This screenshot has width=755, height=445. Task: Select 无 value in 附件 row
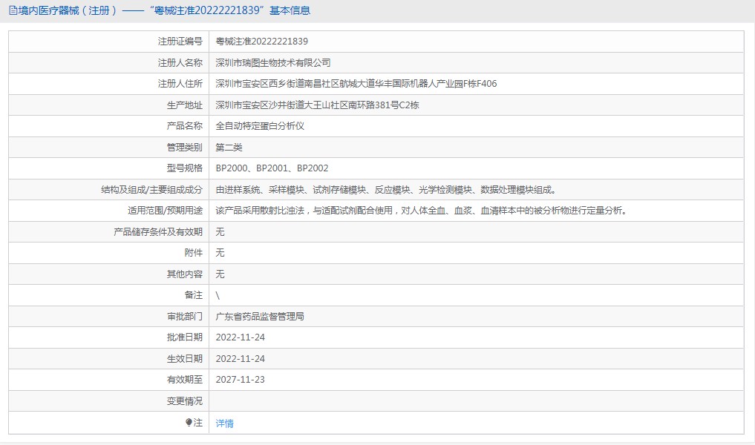coord(220,253)
